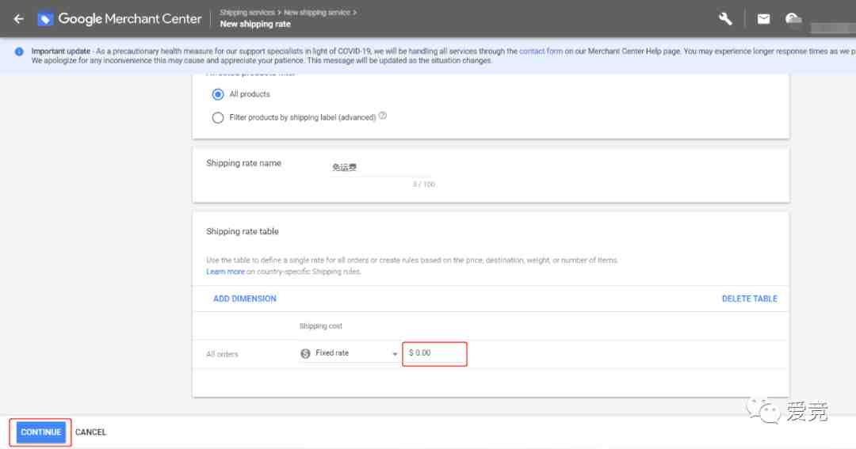
Task: Click the Shipping cost column header
Action: (320, 326)
